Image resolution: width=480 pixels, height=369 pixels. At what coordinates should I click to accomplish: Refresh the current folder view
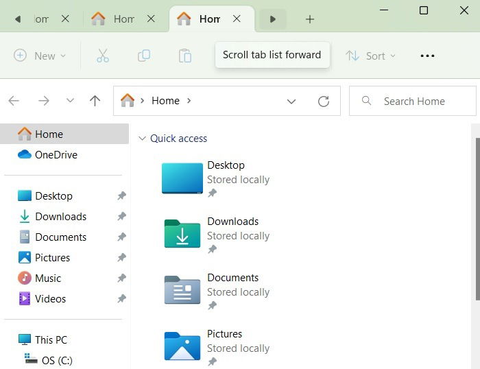(x=324, y=101)
